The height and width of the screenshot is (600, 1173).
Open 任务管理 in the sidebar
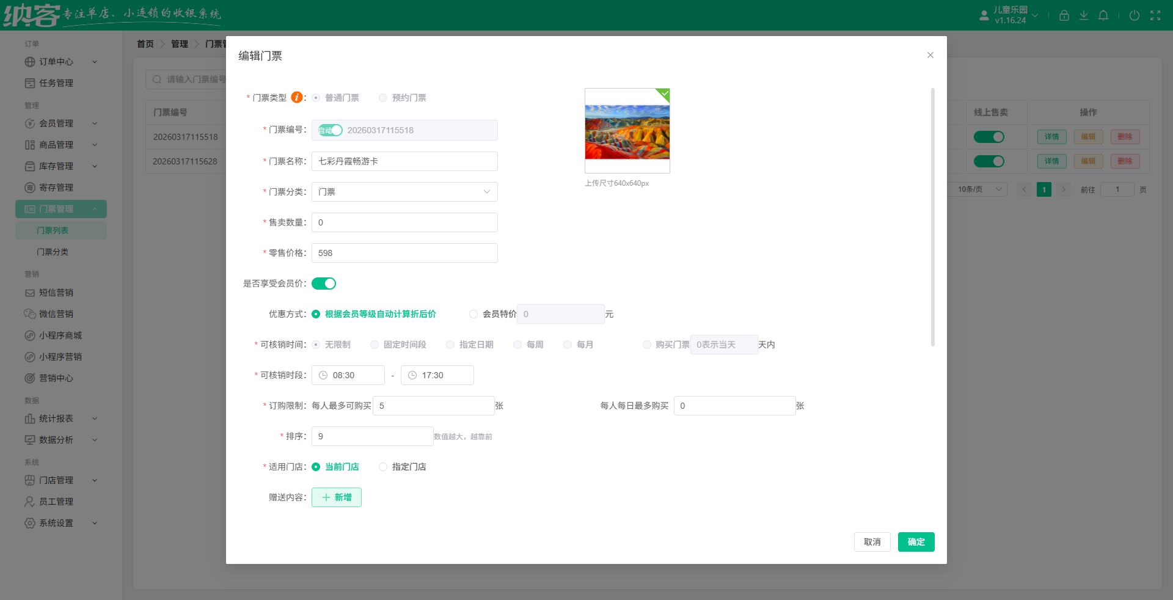point(55,82)
